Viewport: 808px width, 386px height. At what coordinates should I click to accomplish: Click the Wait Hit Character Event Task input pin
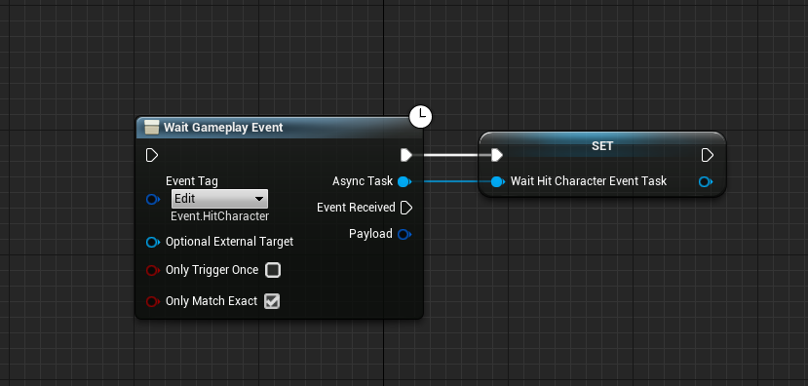tap(497, 181)
